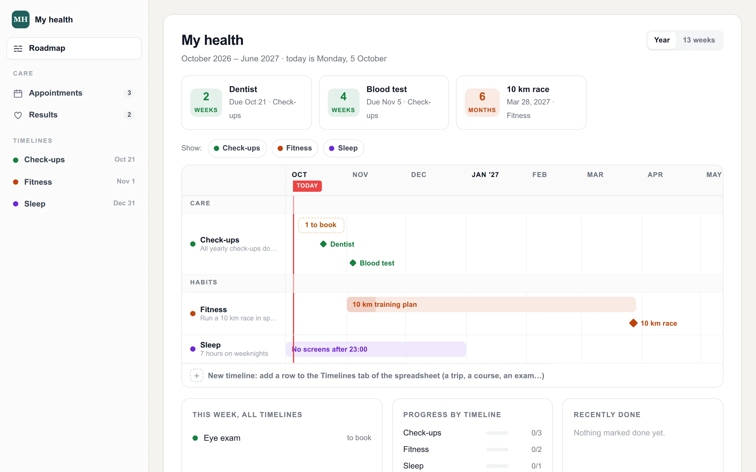Open the Blood test upcoming card
The image size is (756, 472).
click(x=384, y=103)
